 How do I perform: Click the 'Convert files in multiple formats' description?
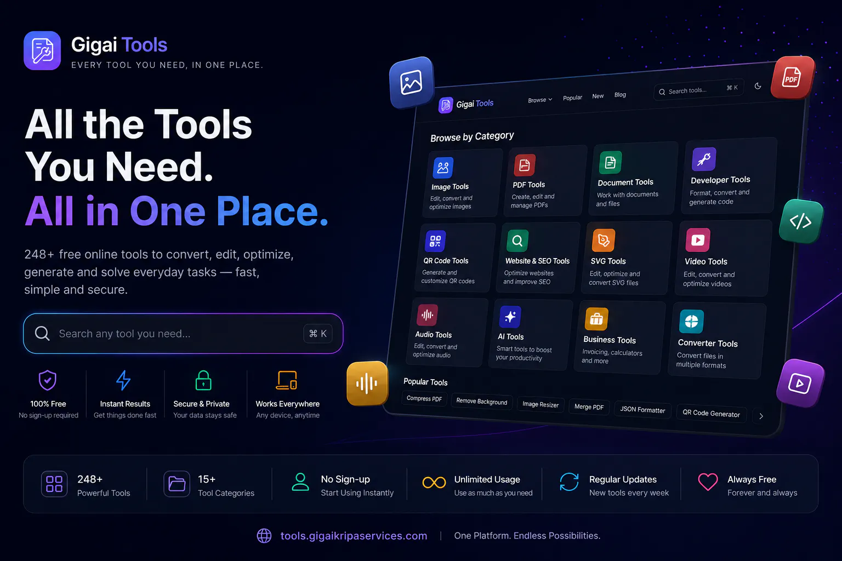pyautogui.click(x=701, y=360)
